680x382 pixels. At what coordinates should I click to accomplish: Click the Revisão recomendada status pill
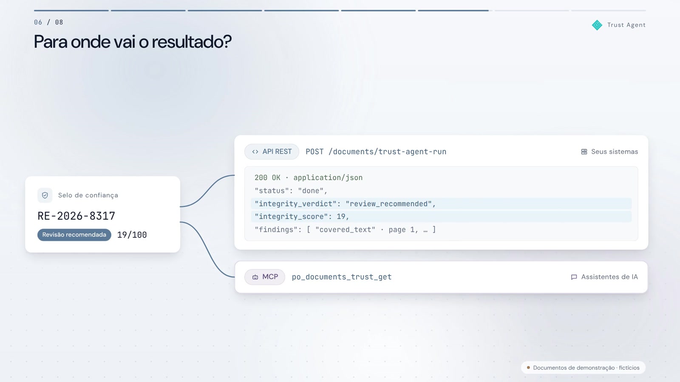pyautogui.click(x=74, y=235)
